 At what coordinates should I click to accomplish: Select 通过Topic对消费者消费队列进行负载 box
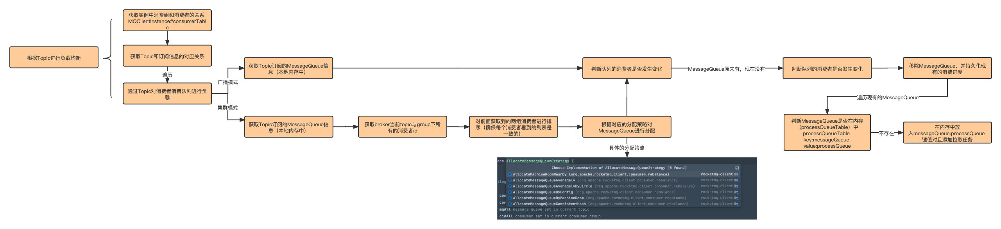pos(167,93)
